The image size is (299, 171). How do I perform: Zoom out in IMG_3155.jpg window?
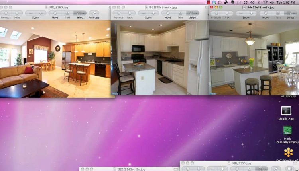212,169
